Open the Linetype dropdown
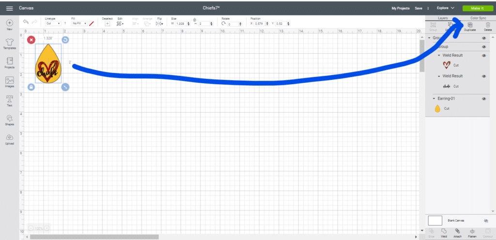Viewport: 496px width, 240px height. (52, 23)
